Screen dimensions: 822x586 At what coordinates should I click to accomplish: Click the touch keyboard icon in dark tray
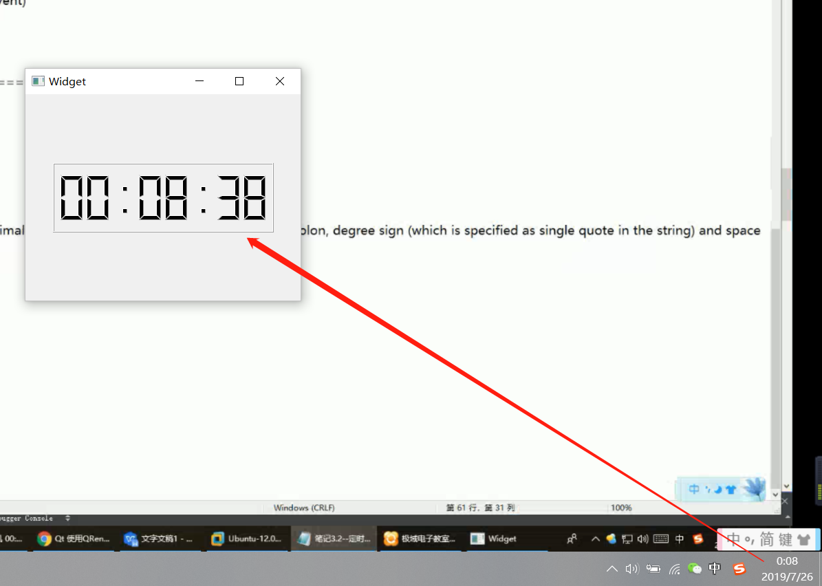(x=661, y=539)
